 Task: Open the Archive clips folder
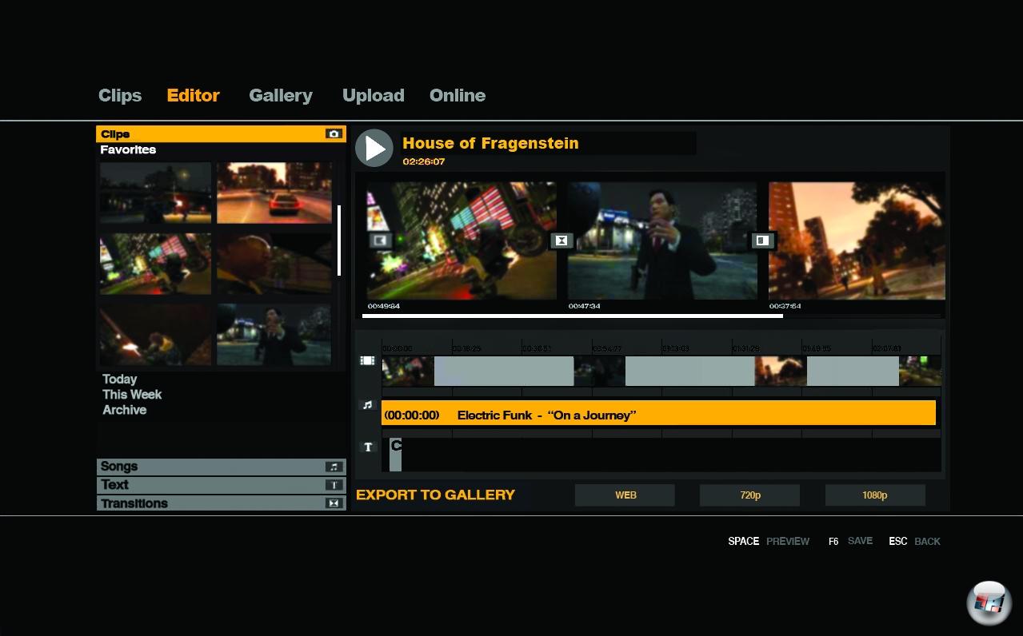(x=125, y=410)
